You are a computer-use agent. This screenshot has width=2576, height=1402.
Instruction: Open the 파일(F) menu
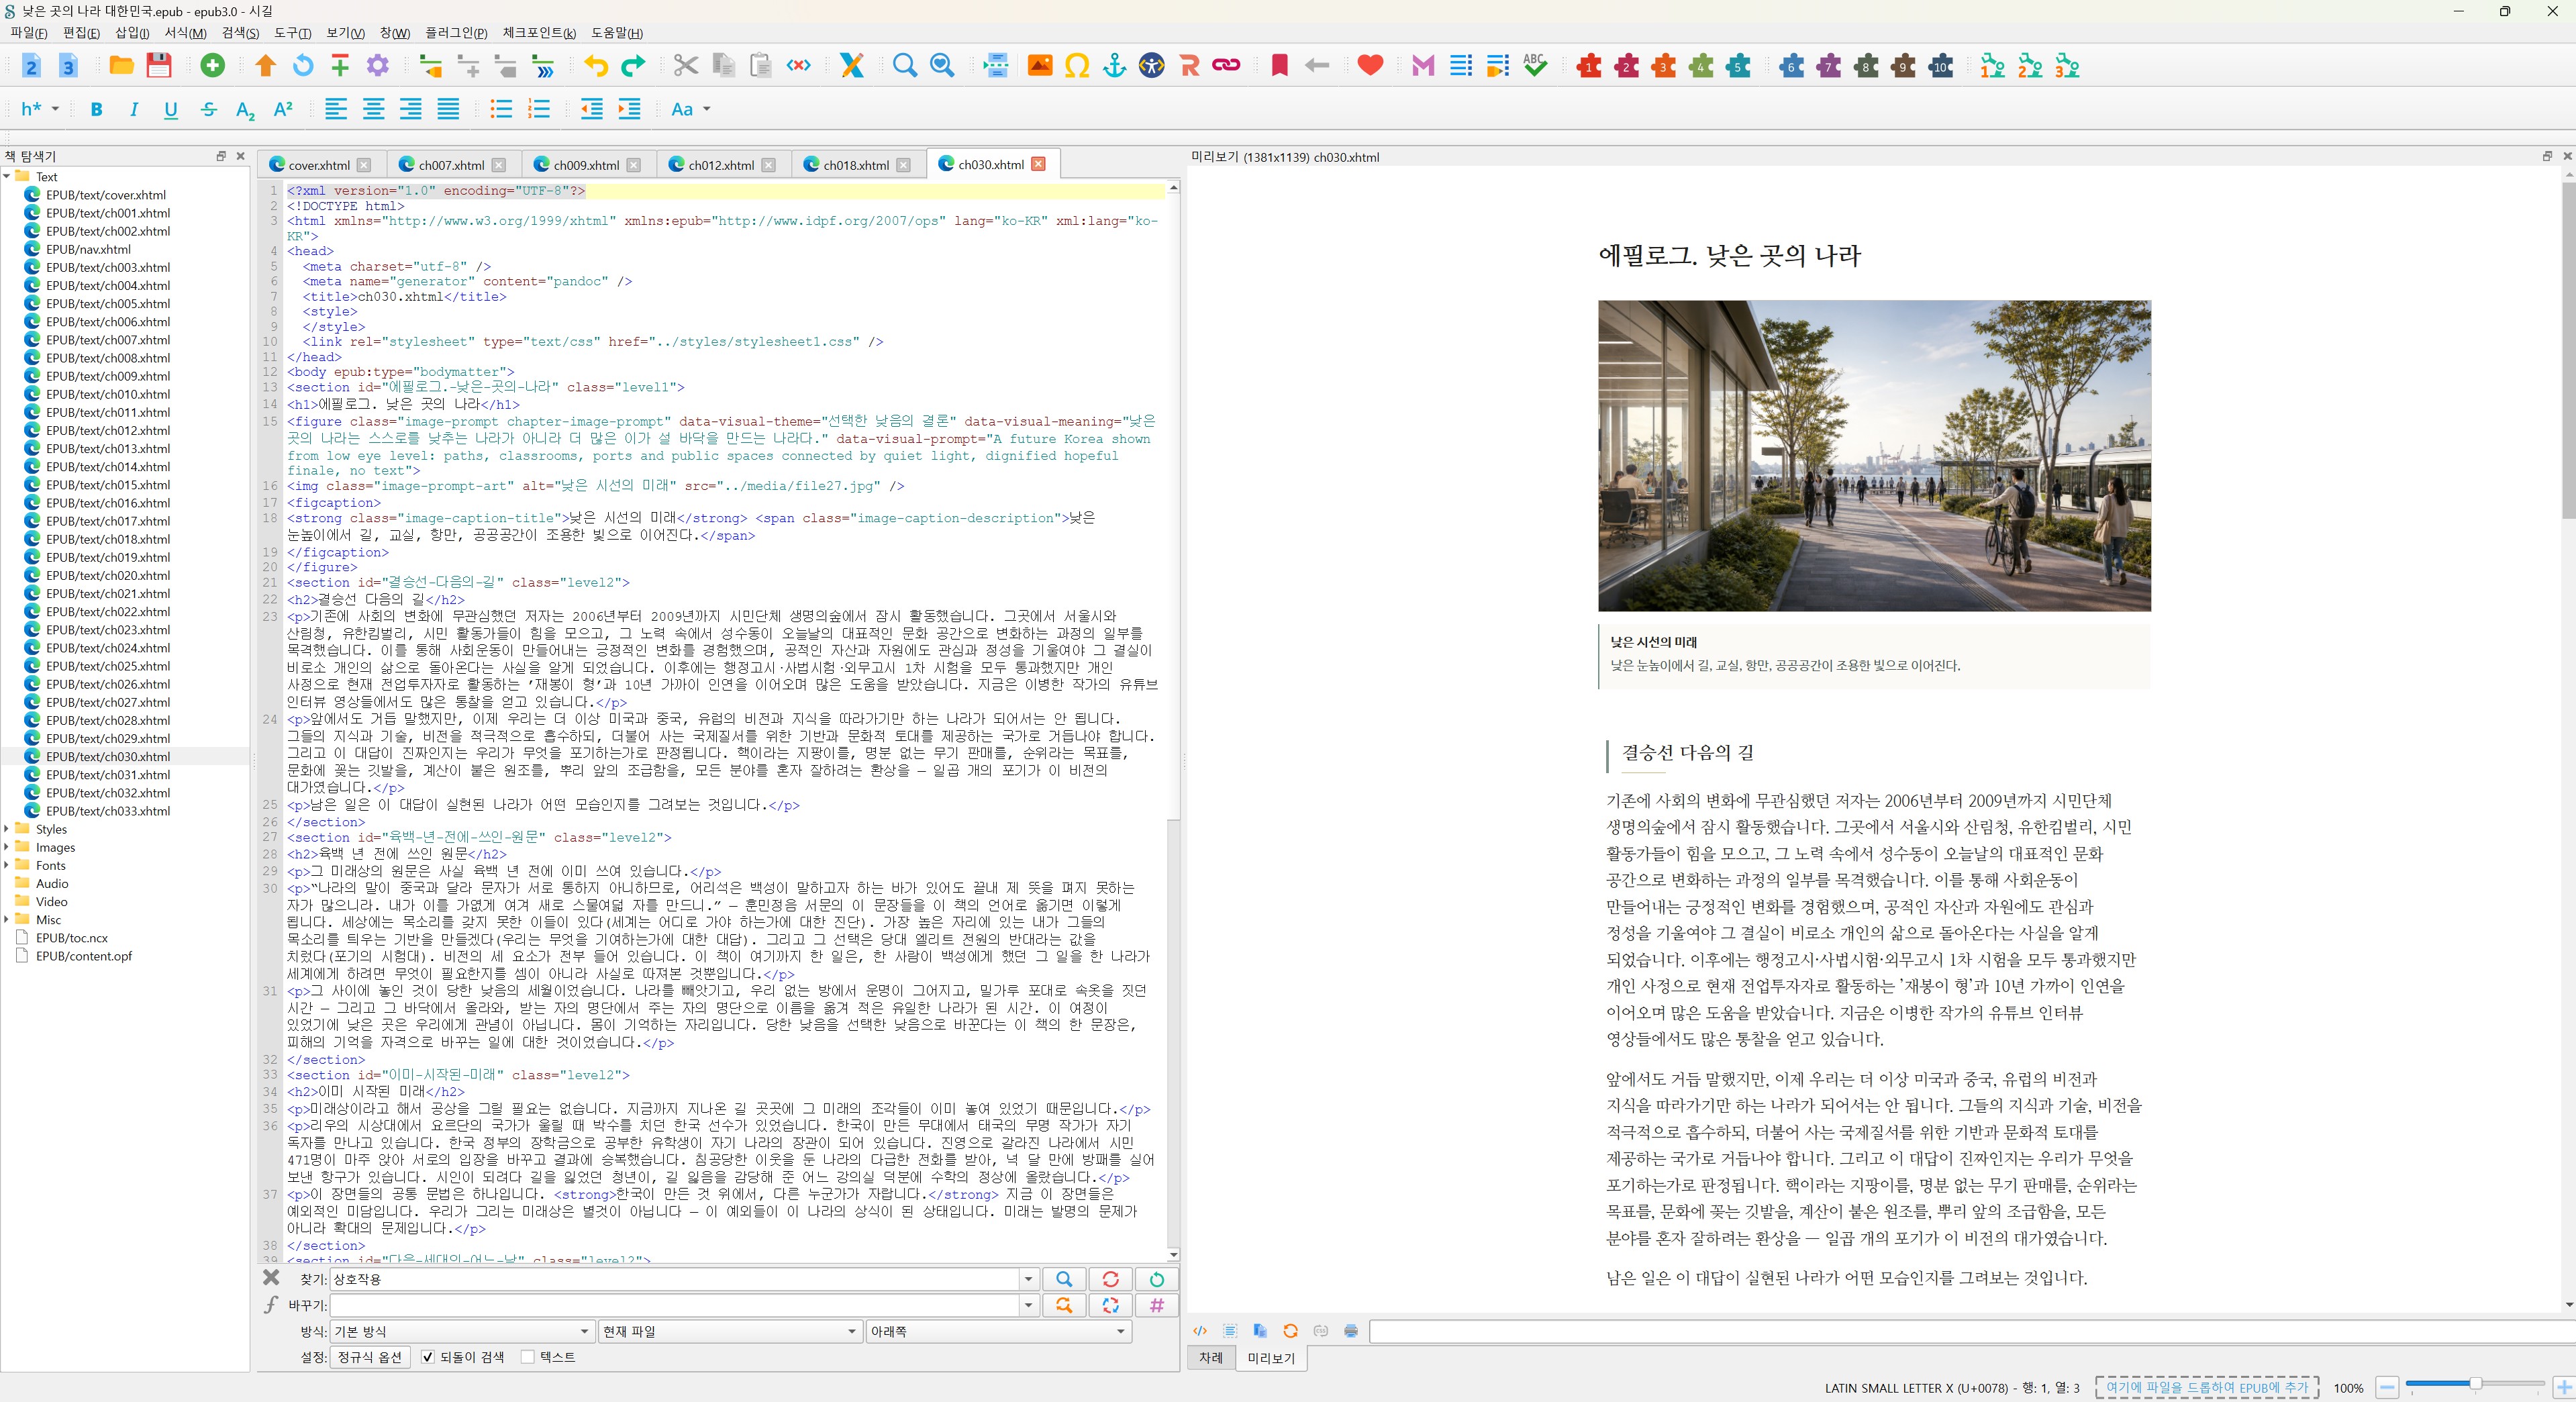[x=29, y=33]
